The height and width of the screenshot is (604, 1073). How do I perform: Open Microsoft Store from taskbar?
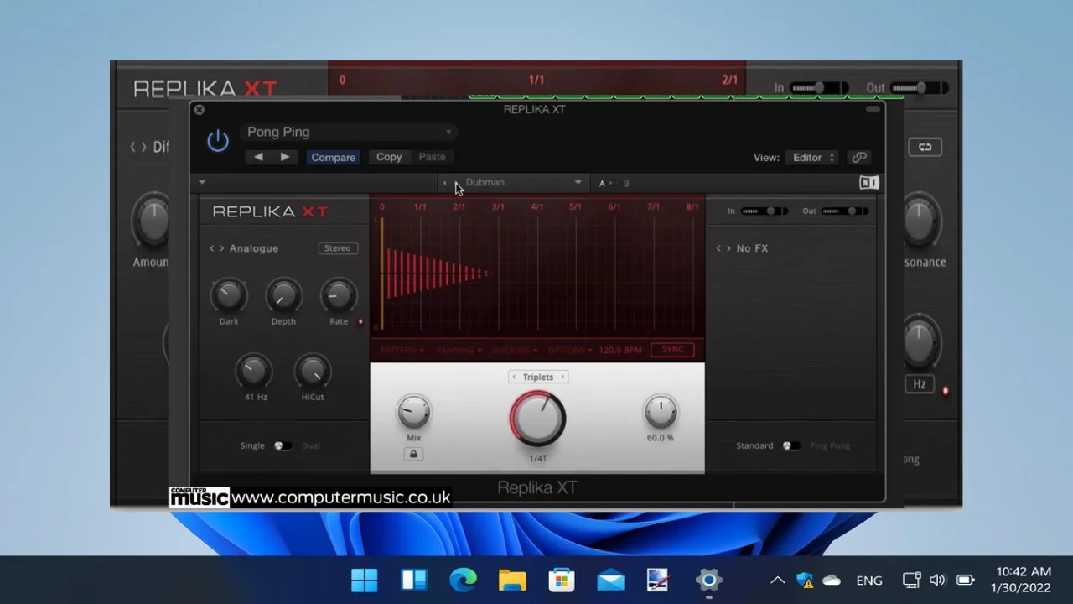point(561,580)
